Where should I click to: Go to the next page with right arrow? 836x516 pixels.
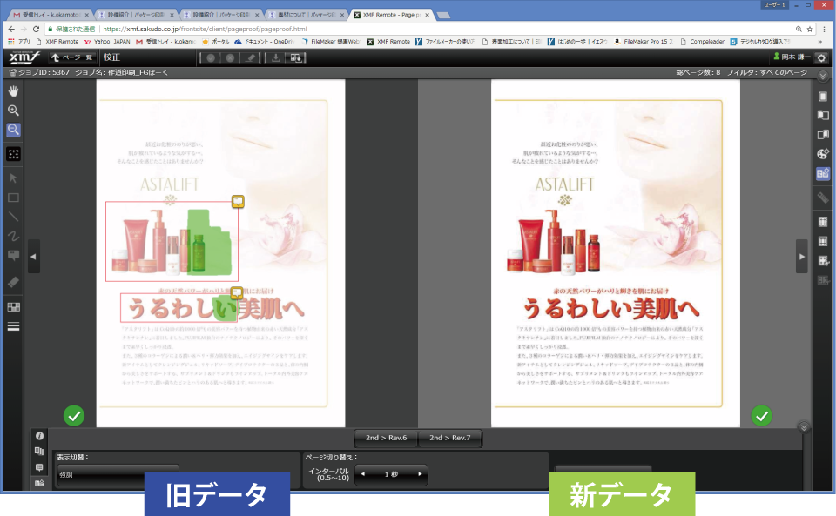click(x=802, y=256)
